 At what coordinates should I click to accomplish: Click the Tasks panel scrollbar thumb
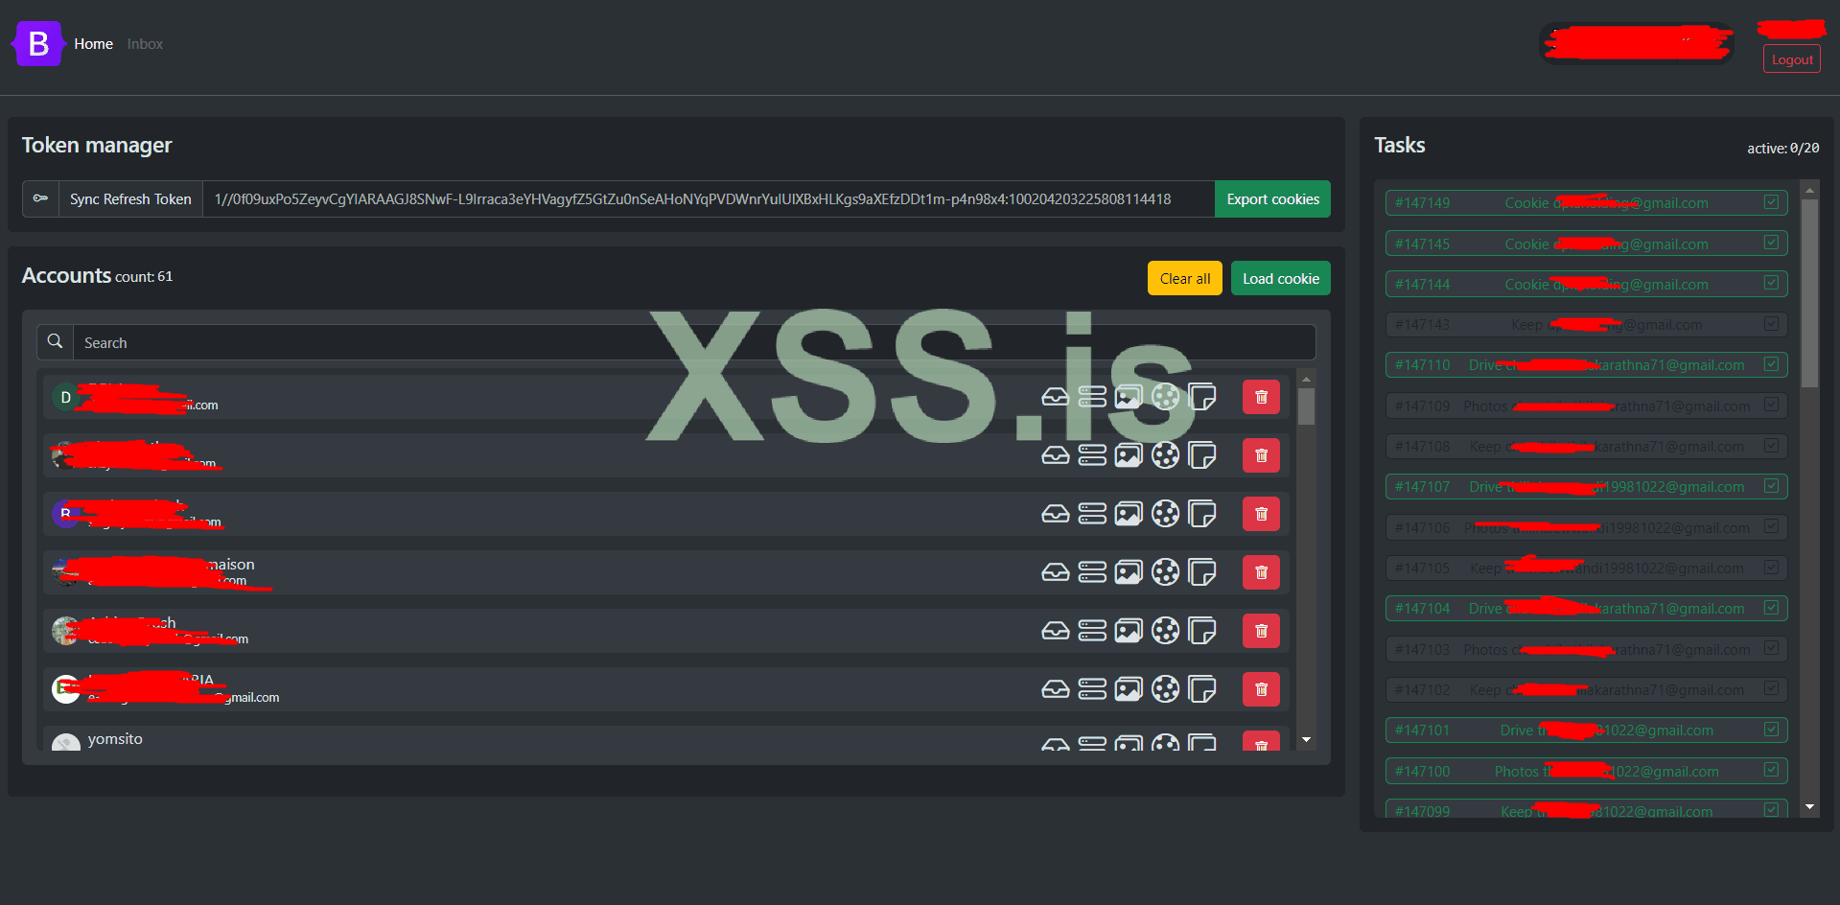1809,292
